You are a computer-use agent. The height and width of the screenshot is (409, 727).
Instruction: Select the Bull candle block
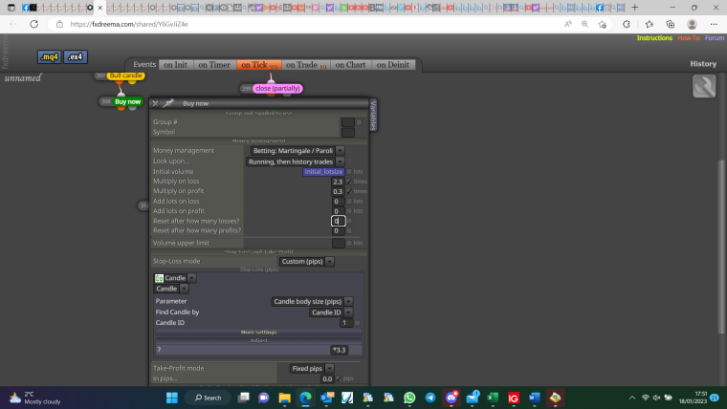pyautogui.click(x=125, y=75)
